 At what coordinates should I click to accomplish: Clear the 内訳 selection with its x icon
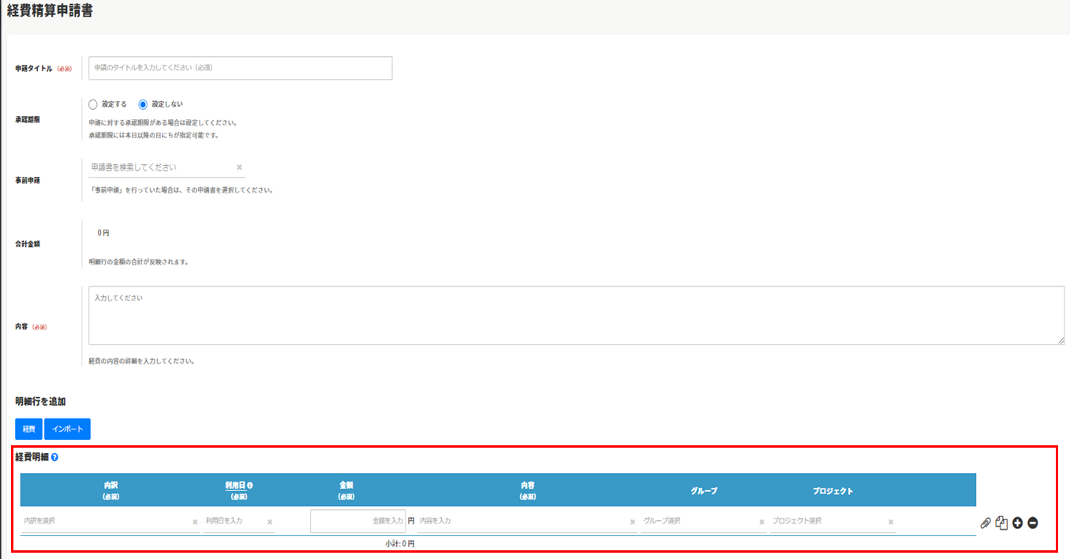click(x=195, y=522)
